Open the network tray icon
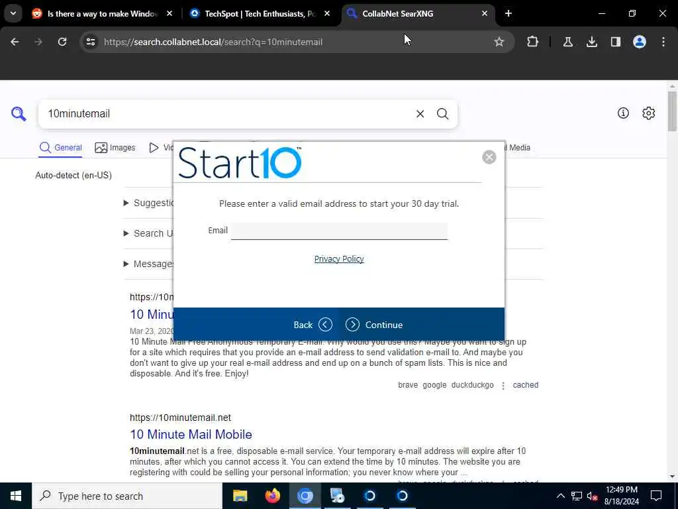This screenshot has height=509, width=678. (x=577, y=496)
